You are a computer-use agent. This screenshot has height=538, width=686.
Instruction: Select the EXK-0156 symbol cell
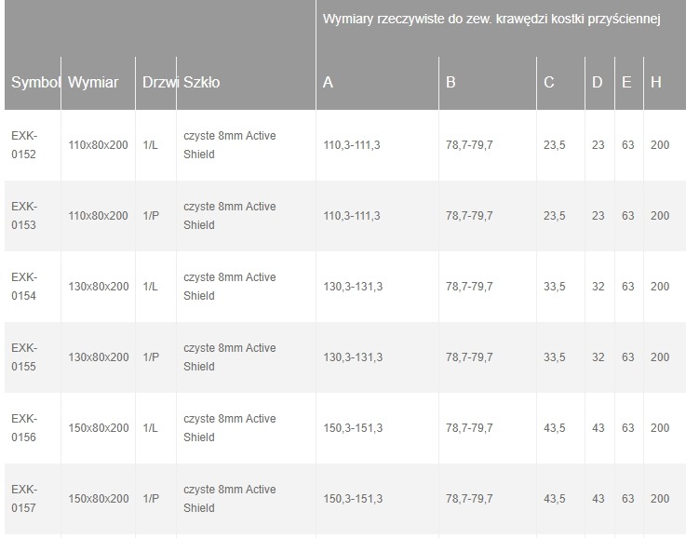click(24, 428)
